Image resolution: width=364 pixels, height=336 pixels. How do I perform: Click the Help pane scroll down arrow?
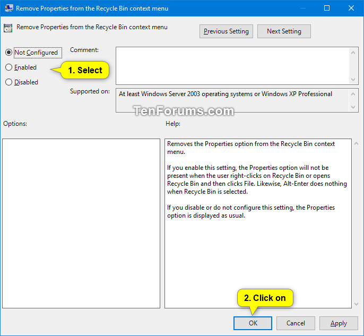point(356,304)
